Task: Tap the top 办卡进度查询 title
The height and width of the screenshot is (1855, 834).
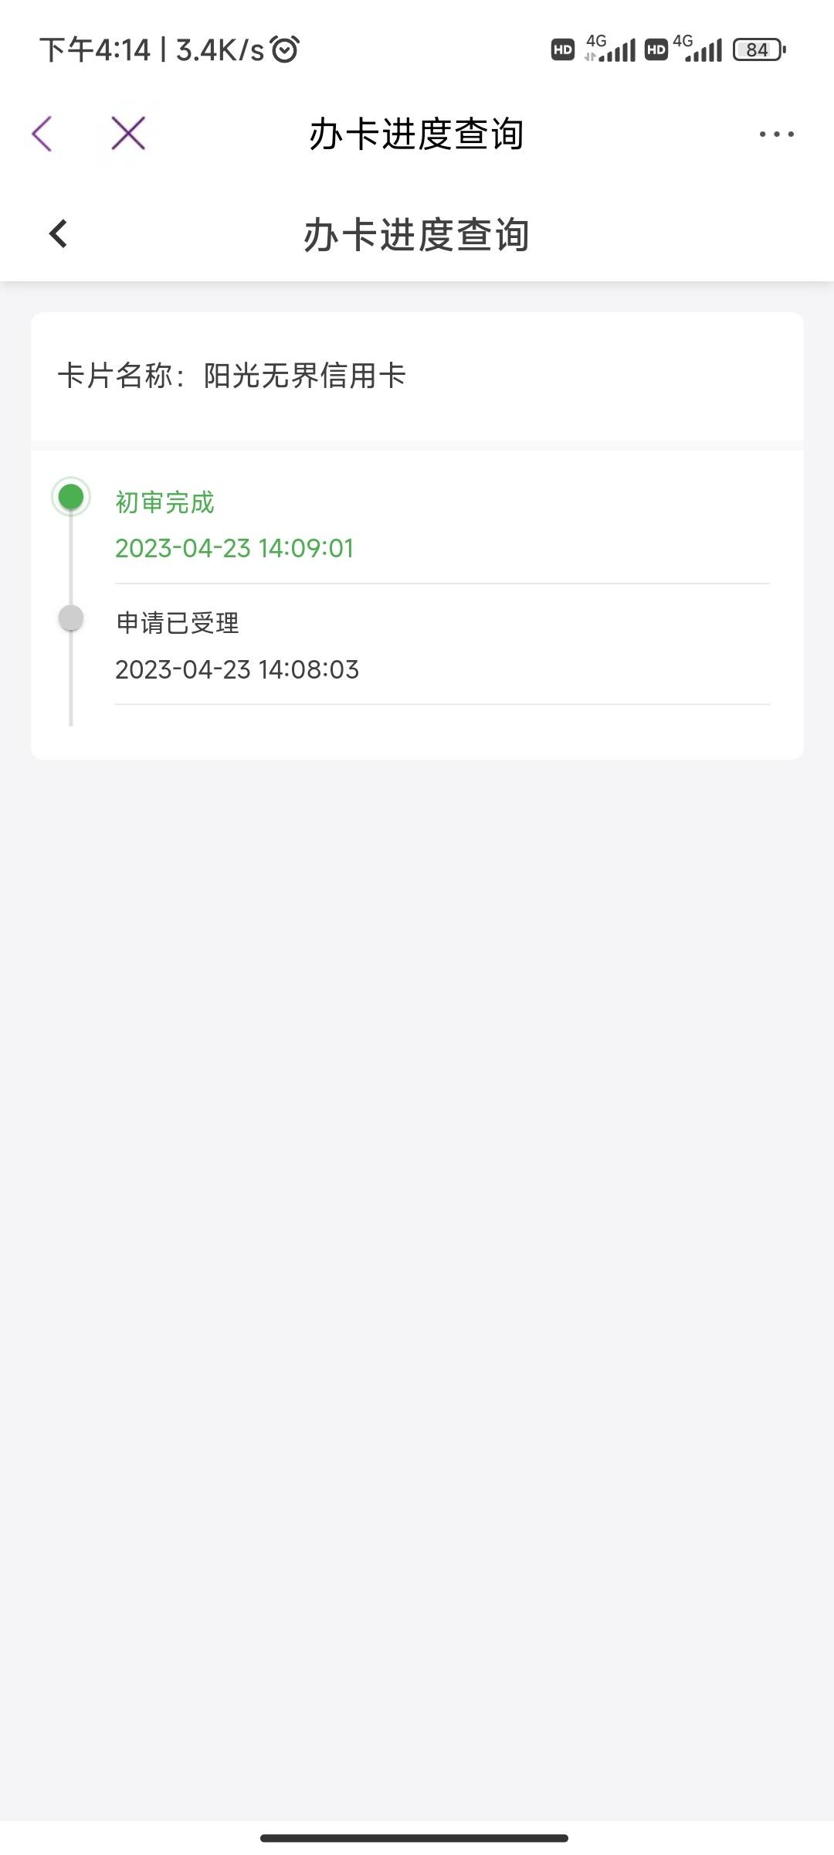Action: point(416,134)
